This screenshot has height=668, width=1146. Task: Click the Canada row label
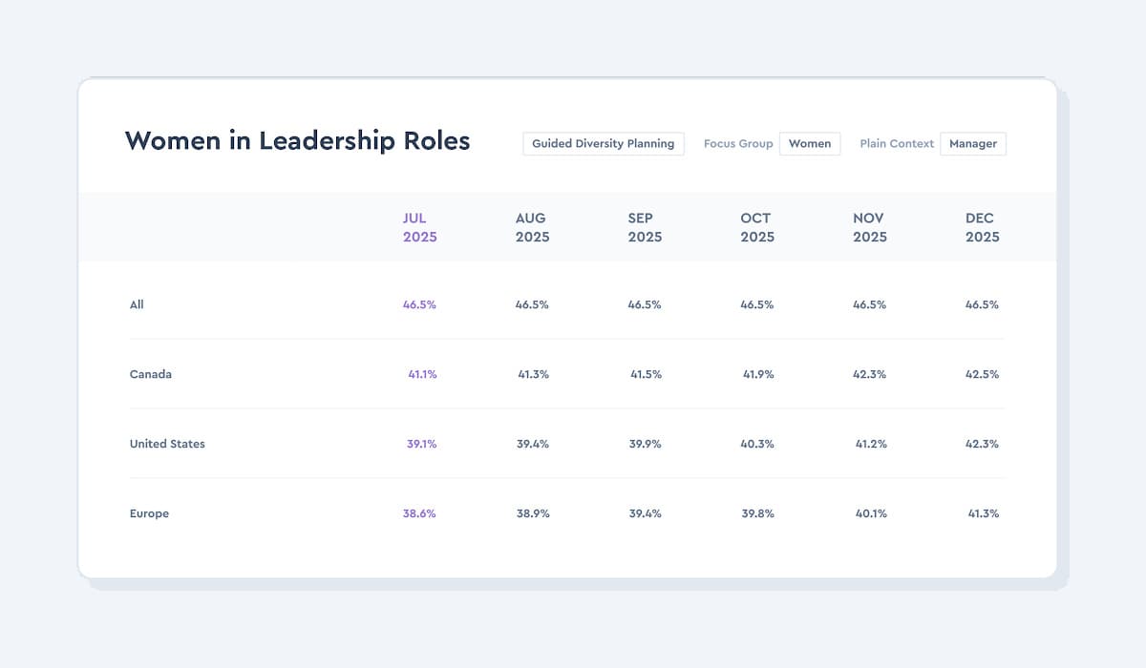point(151,374)
